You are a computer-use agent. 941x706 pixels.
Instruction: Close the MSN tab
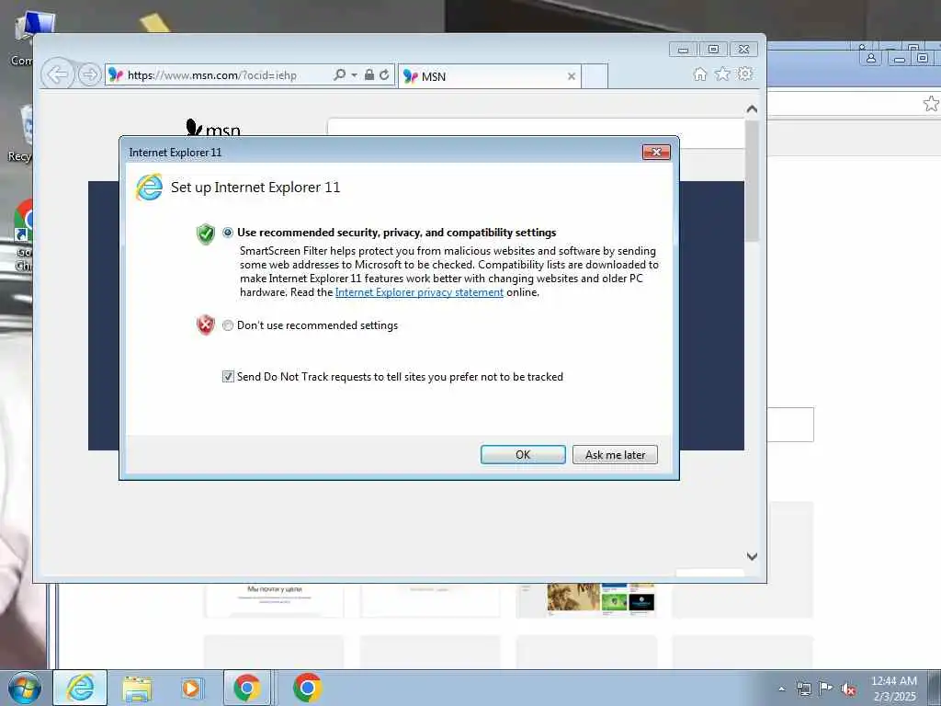tap(572, 76)
